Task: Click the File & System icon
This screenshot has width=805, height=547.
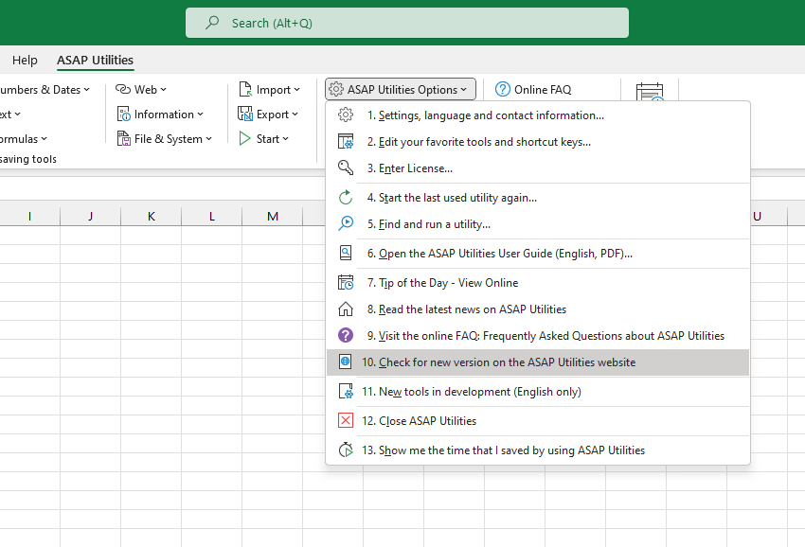Action: point(124,138)
